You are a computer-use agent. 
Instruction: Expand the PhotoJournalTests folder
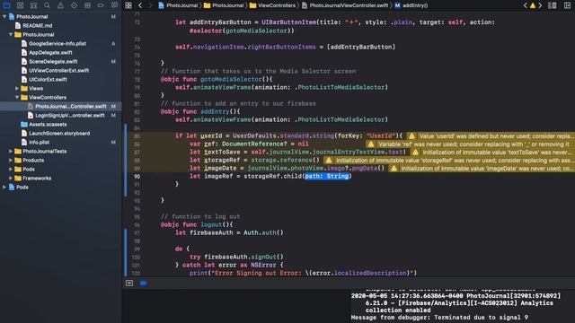pos(11,152)
